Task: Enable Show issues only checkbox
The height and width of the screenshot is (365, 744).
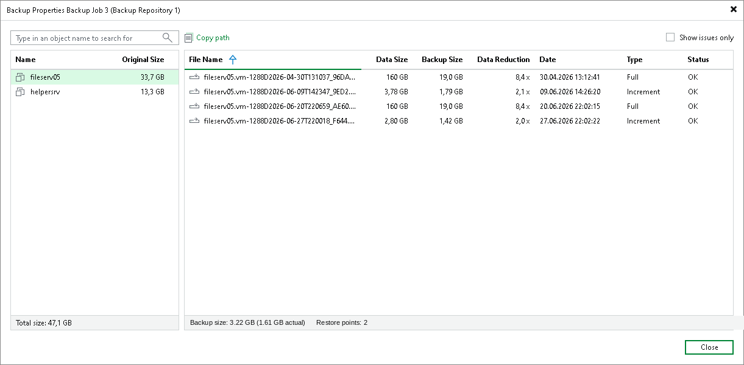Action: [x=670, y=37]
